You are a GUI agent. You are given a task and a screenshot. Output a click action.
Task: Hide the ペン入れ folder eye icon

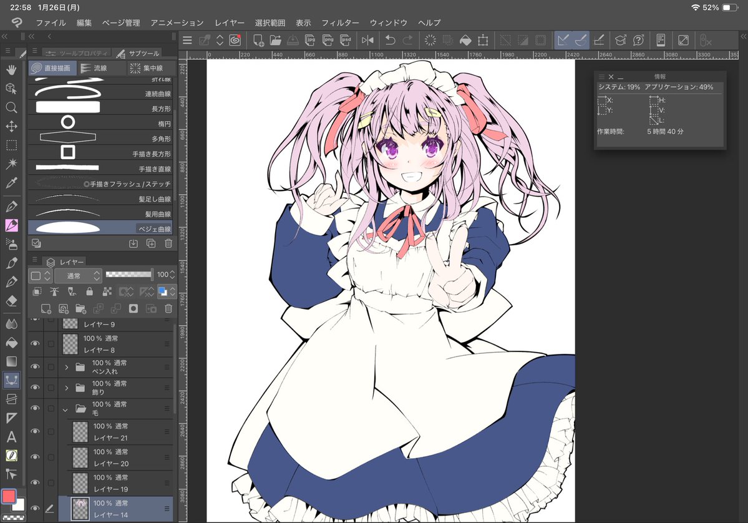(35, 366)
